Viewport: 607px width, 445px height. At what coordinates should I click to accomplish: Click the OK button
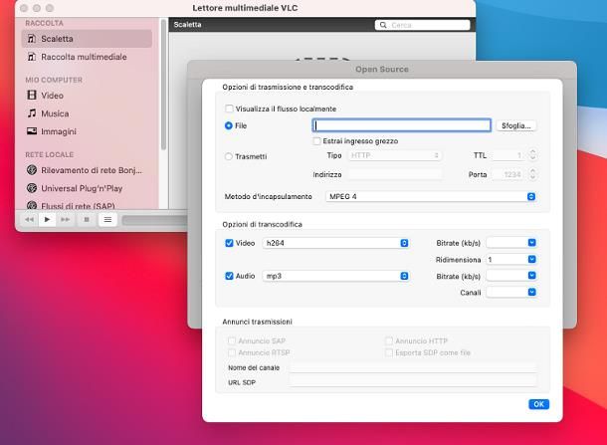538,404
